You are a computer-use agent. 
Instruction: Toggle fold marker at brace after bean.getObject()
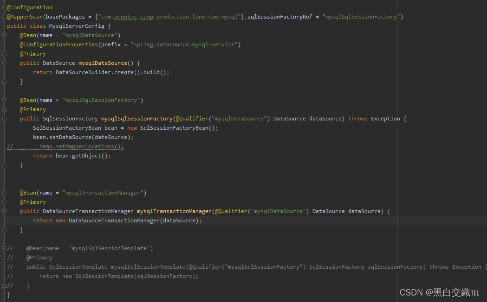coord(4,165)
